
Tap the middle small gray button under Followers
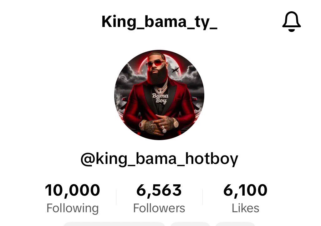pyautogui.click(x=190, y=224)
